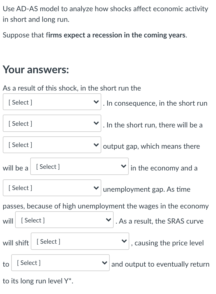The width and height of the screenshot is (216, 294).
Task: Click the arrow in the 'will be a' Select box
Action: pos(124,166)
